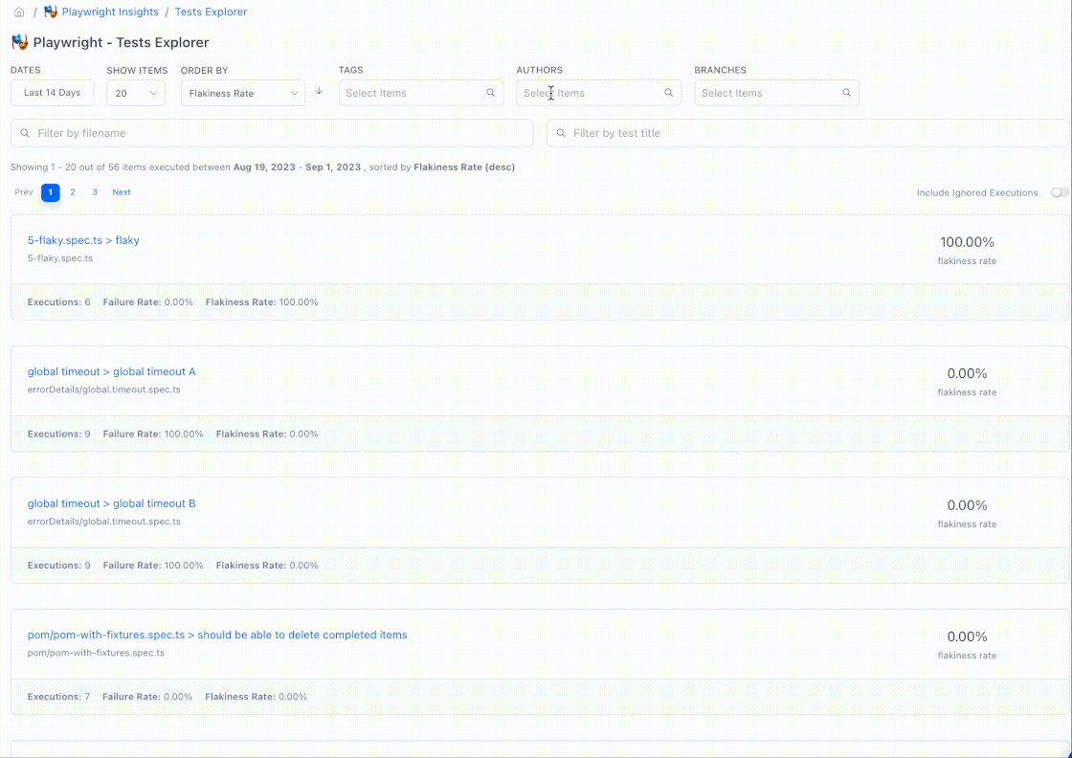1072x758 pixels.
Task: Open the Branches select items box
Action: click(776, 93)
